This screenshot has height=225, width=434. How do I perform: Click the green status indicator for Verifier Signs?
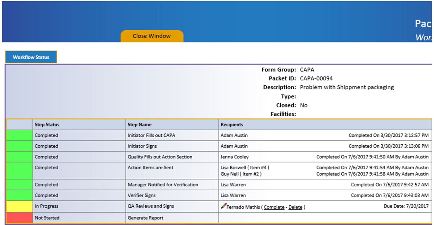pos(19,195)
